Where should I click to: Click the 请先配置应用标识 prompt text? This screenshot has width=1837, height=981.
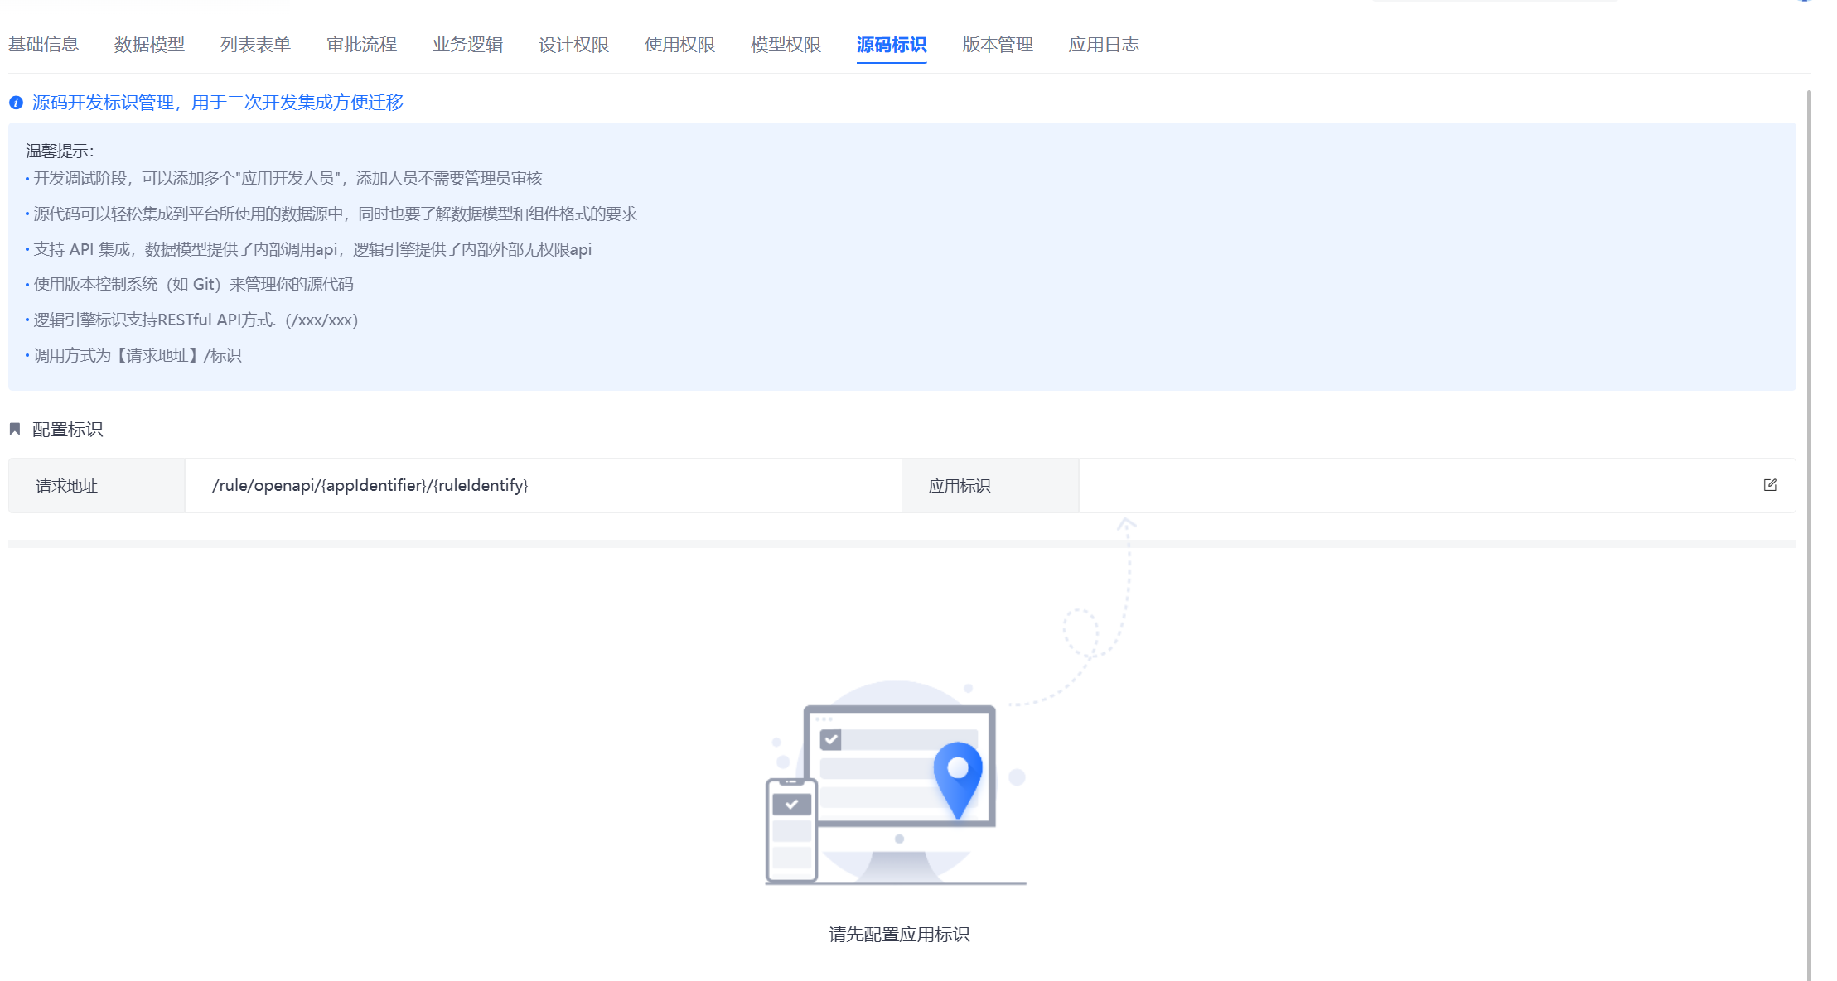click(899, 935)
